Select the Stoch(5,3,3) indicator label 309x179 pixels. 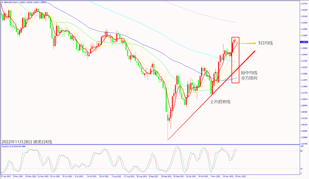point(7,146)
